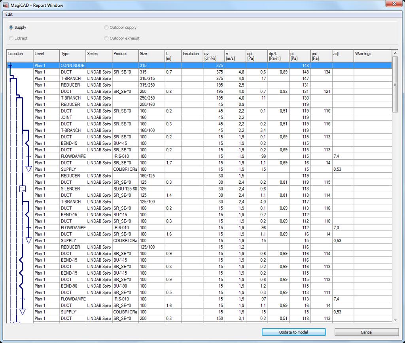Click flow damper tick symbol in adj. 7,3 row
This screenshot has width=405, height=343.
pyautogui.click(x=28, y=228)
